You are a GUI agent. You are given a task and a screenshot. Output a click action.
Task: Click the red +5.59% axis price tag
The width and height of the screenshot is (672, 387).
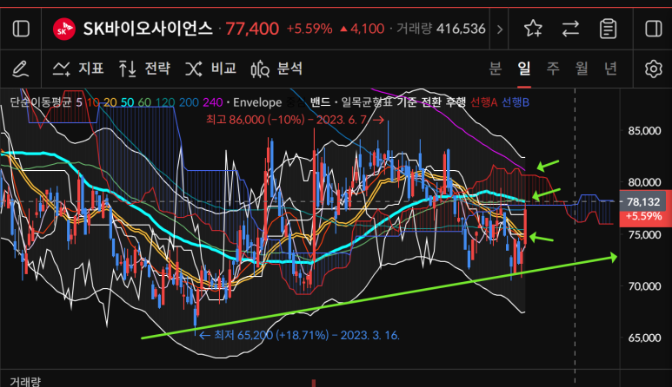[x=645, y=216]
